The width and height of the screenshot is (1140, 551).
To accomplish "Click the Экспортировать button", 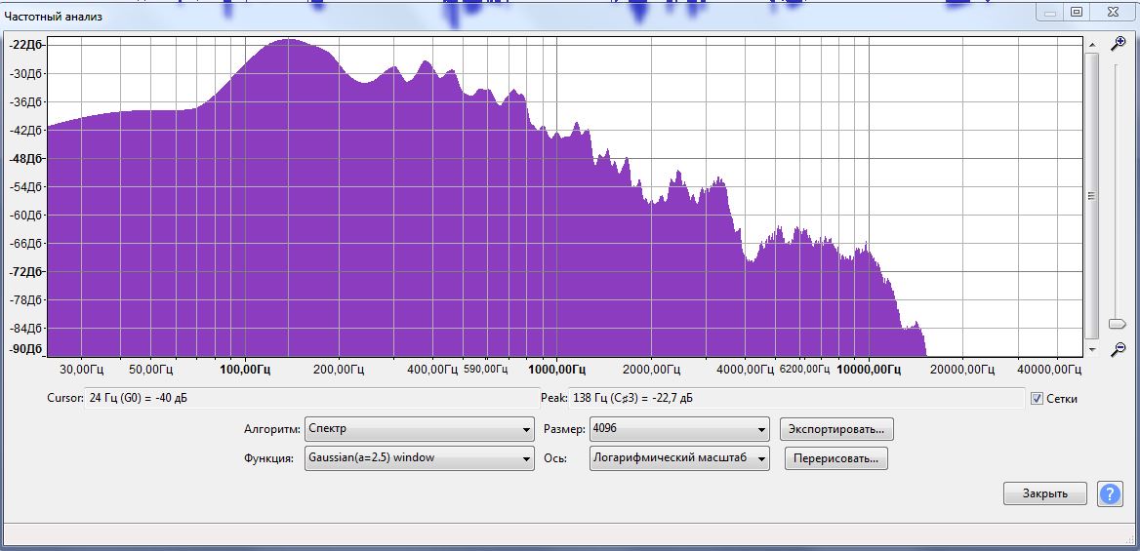I will (x=836, y=429).
